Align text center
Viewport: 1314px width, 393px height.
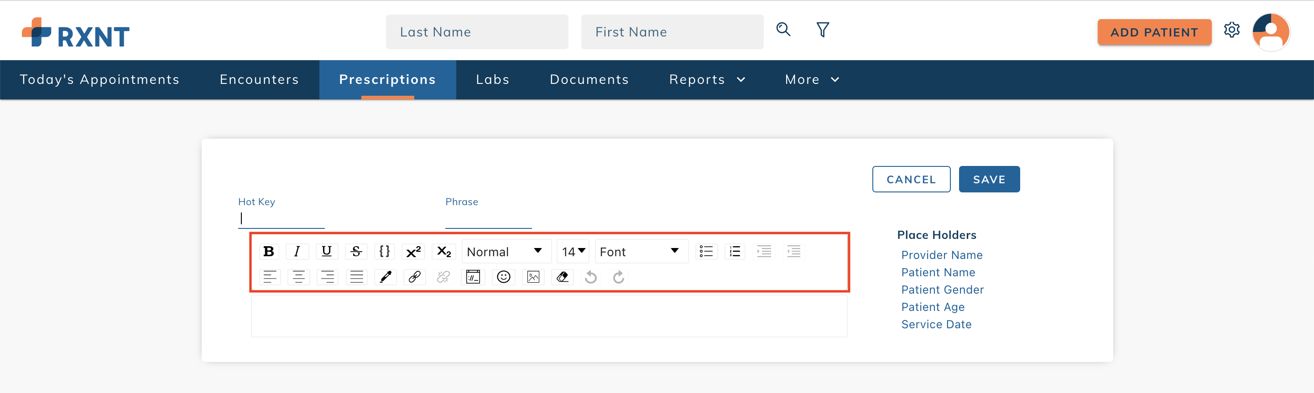point(298,277)
